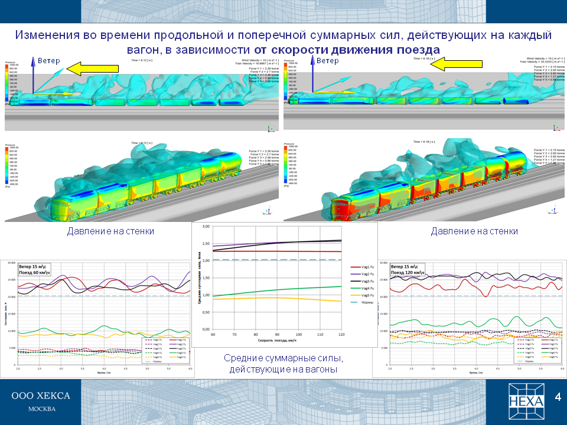Click the right "Давление на стенки" caption
Image resolution: width=567 pixels, height=425 pixels.
coord(474,231)
